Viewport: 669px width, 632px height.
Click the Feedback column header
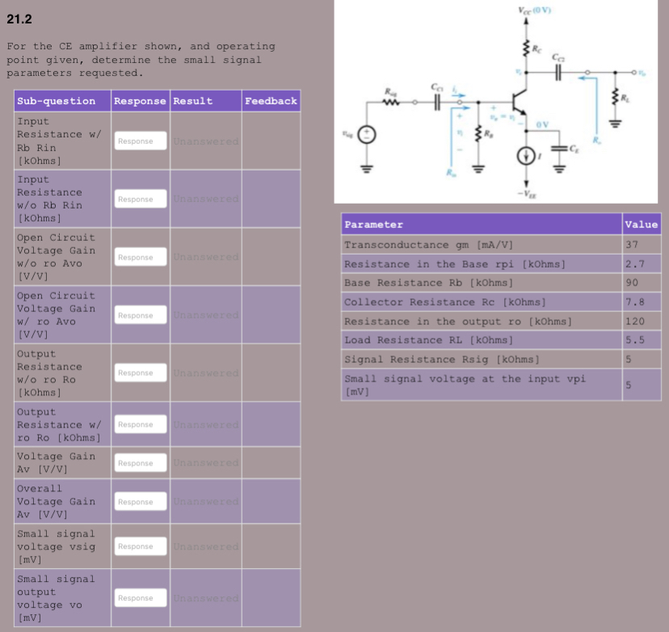click(270, 100)
